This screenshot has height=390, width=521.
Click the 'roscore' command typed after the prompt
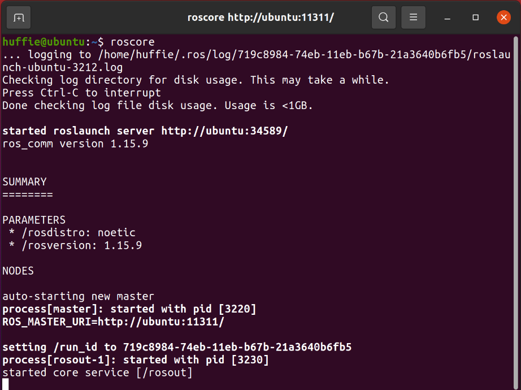click(133, 42)
